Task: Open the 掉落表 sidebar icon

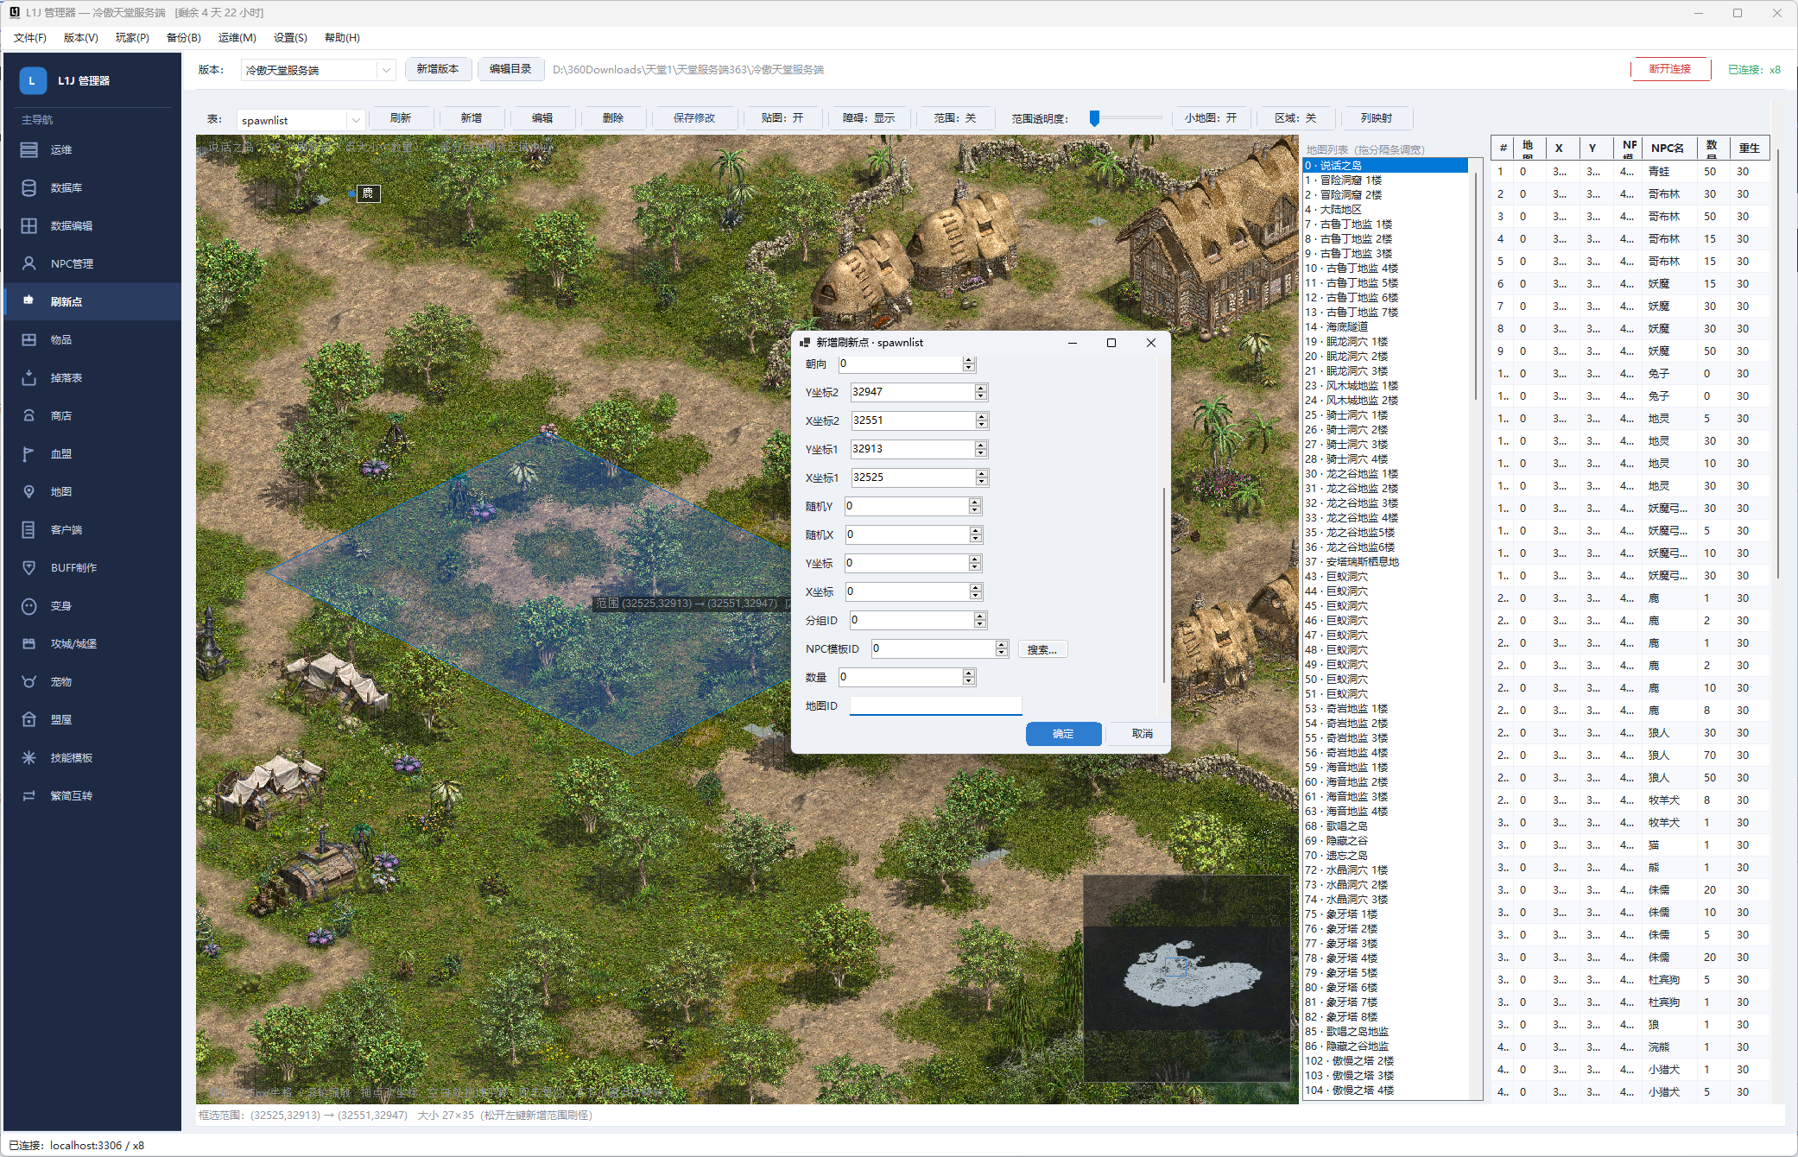Action: [28, 378]
